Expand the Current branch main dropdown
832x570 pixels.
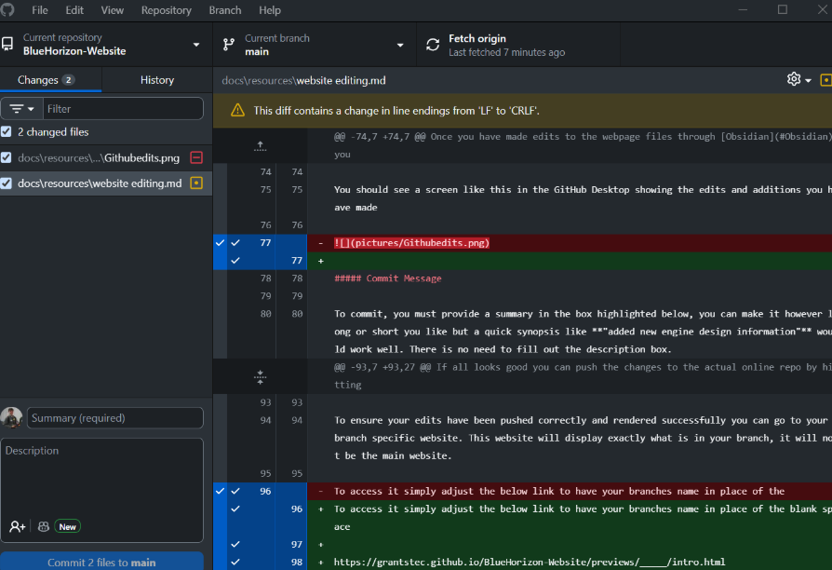tap(315, 45)
